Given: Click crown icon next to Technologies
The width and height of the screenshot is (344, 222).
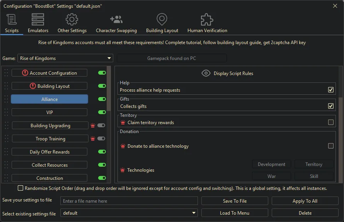Looking at the screenshot, I should click(123, 170).
